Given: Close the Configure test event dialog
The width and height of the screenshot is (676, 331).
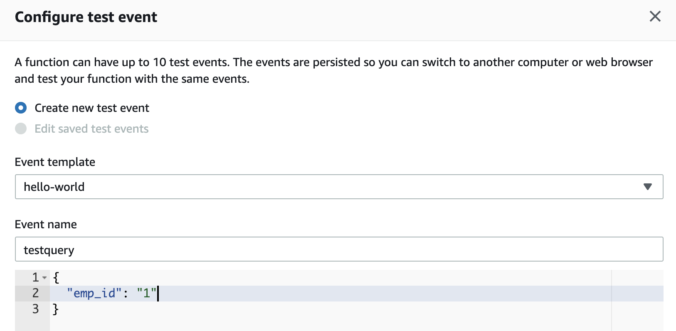Looking at the screenshot, I should (655, 17).
